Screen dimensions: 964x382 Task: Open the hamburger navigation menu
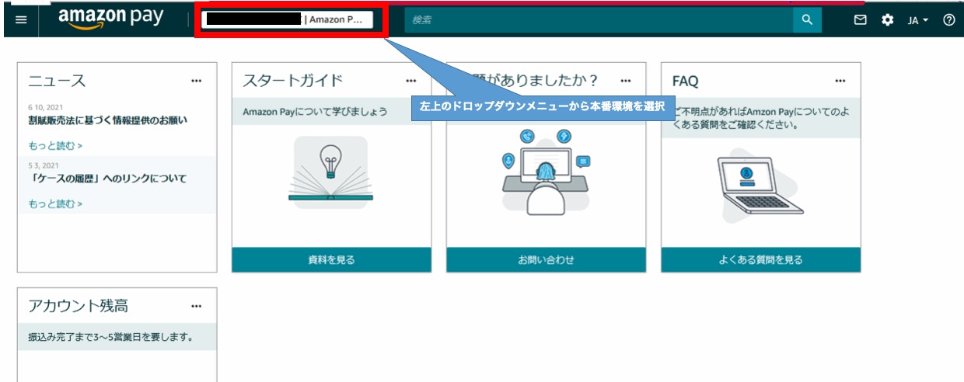point(20,20)
